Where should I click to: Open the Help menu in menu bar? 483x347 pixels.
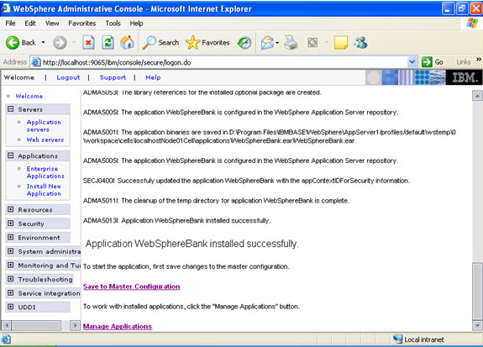pos(136,24)
